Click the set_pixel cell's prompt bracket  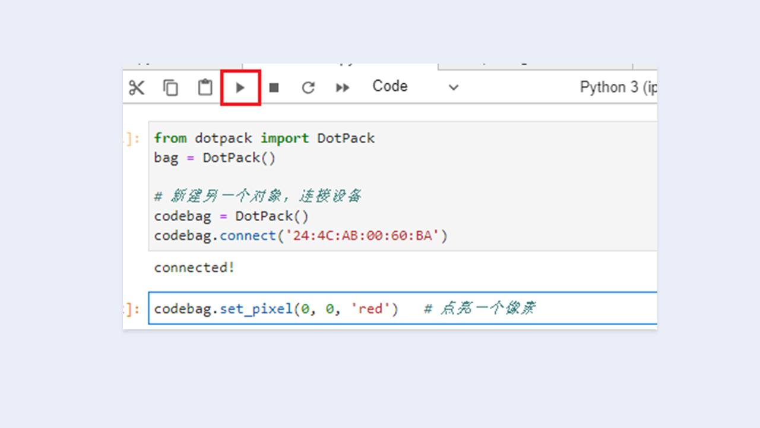[x=133, y=309]
